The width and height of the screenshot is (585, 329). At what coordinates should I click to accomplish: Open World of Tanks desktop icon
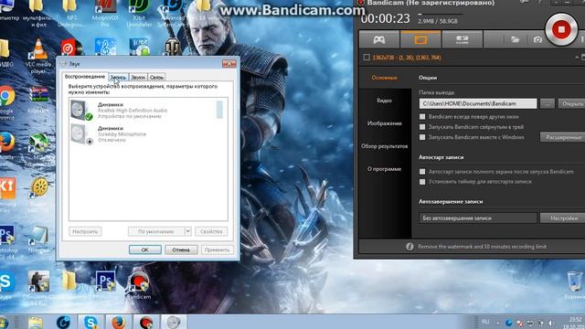click(x=173, y=48)
